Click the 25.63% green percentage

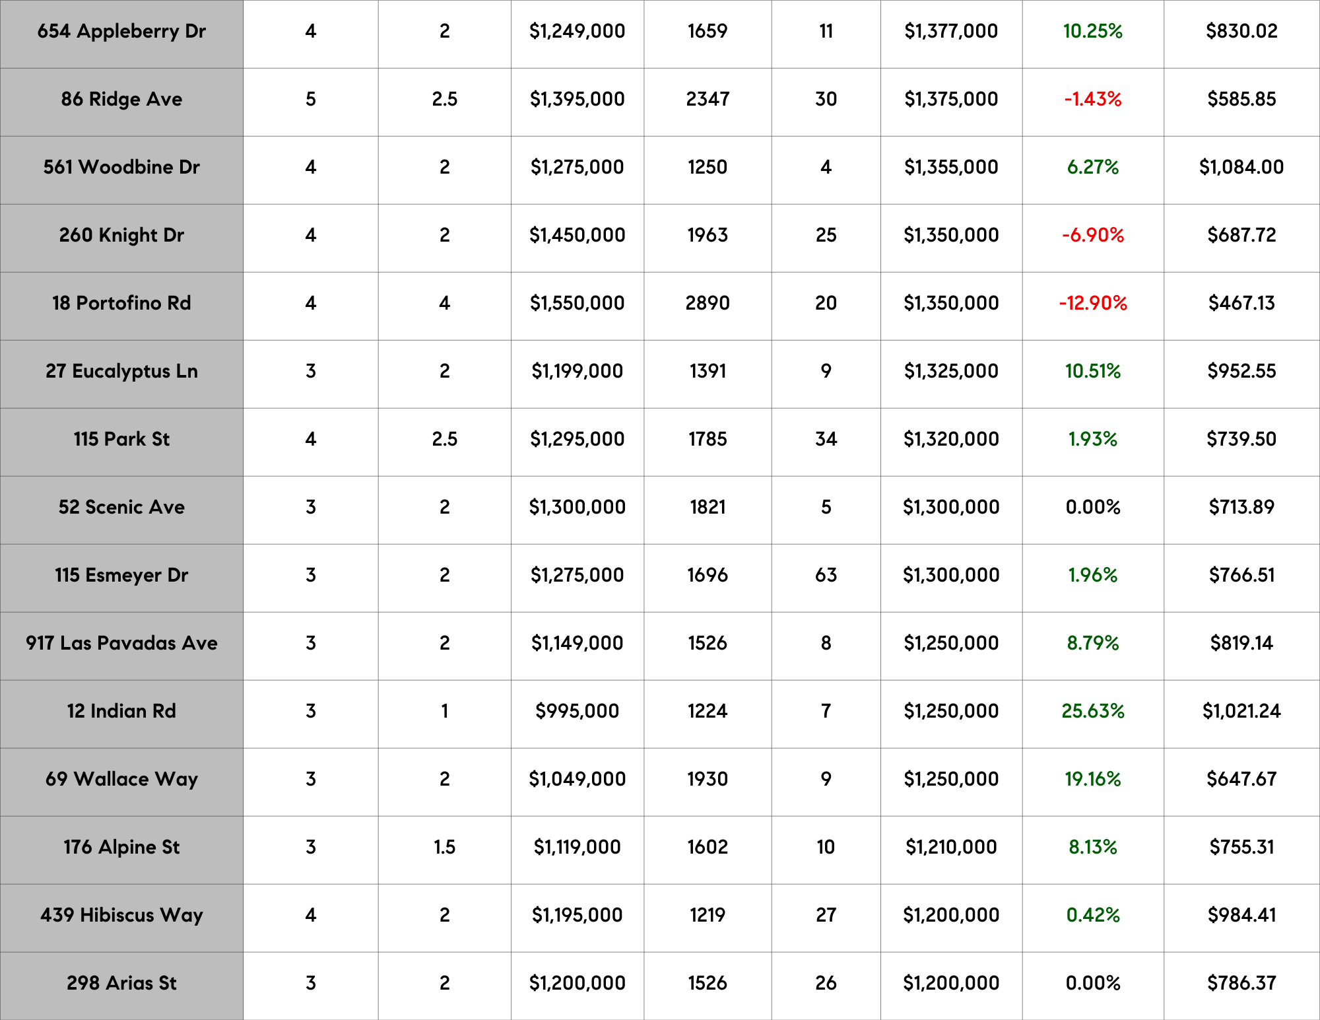click(1092, 711)
